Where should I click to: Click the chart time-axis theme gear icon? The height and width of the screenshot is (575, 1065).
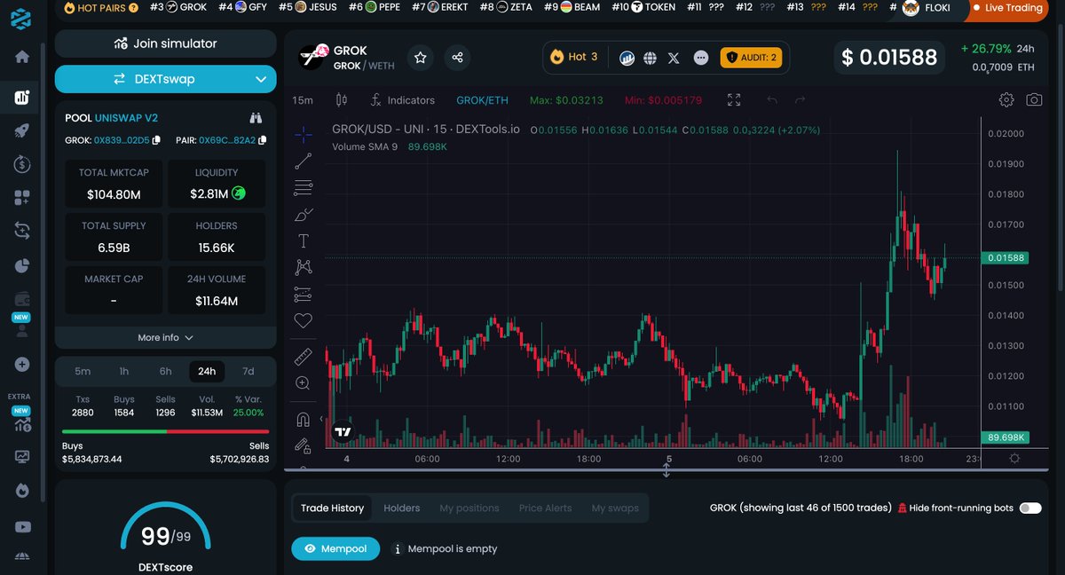(x=1014, y=459)
